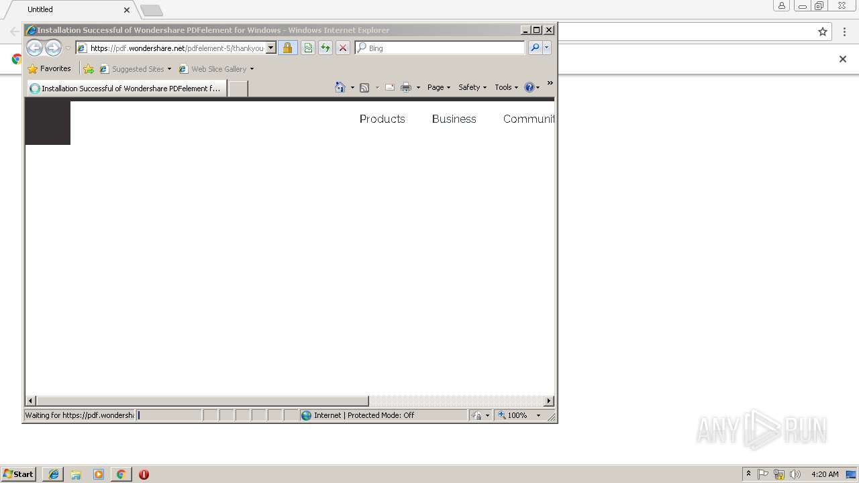859x483 pixels.
Task: Click the 100% zoom level button
Action: tap(513, 415)
